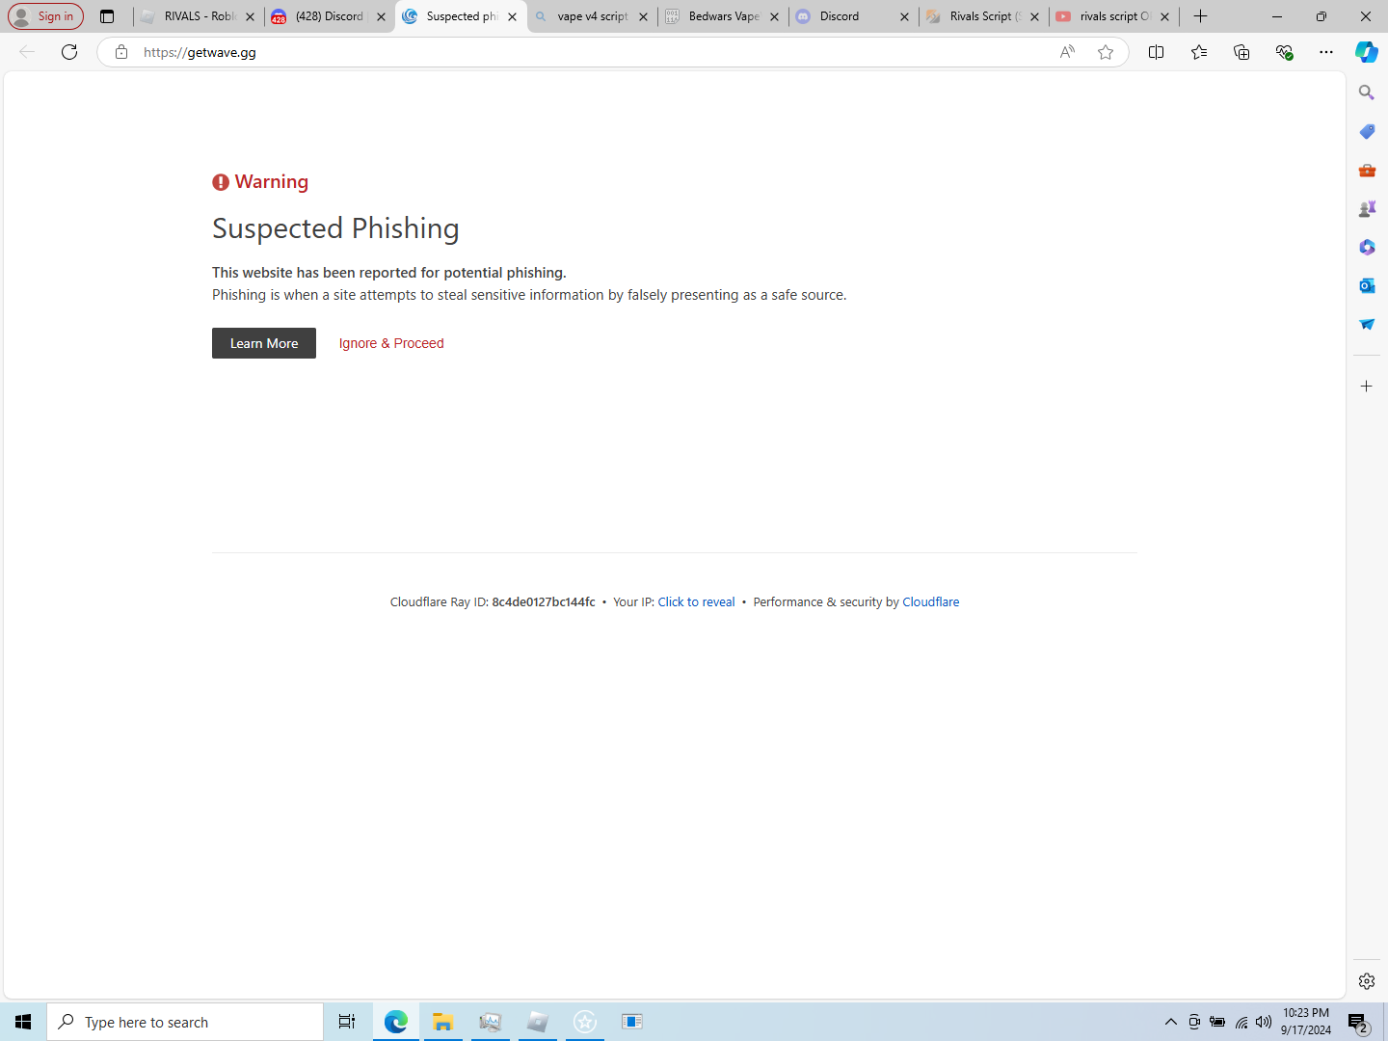The width and height of the screenshot is (1388, 1041).
Task: Open sidebar Drop paper-plane icon
Action: pyautogui.click(x=1367, y=324)
